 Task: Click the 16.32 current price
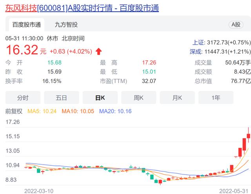(22, 50)
